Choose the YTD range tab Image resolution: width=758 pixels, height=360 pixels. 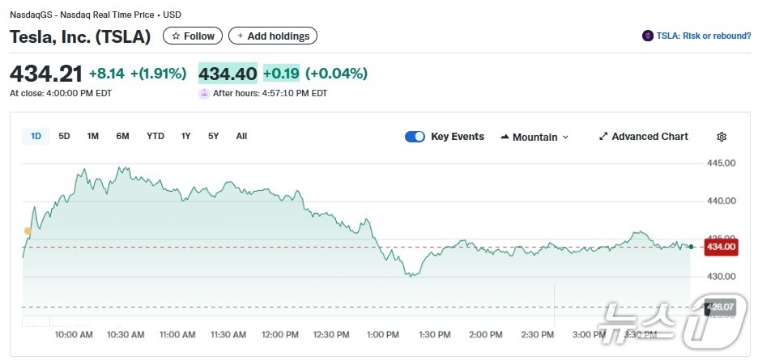click(155, 136)
